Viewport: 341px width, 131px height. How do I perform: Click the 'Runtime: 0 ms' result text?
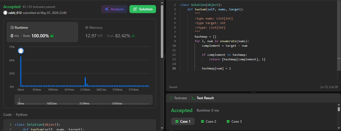point(208,110)
